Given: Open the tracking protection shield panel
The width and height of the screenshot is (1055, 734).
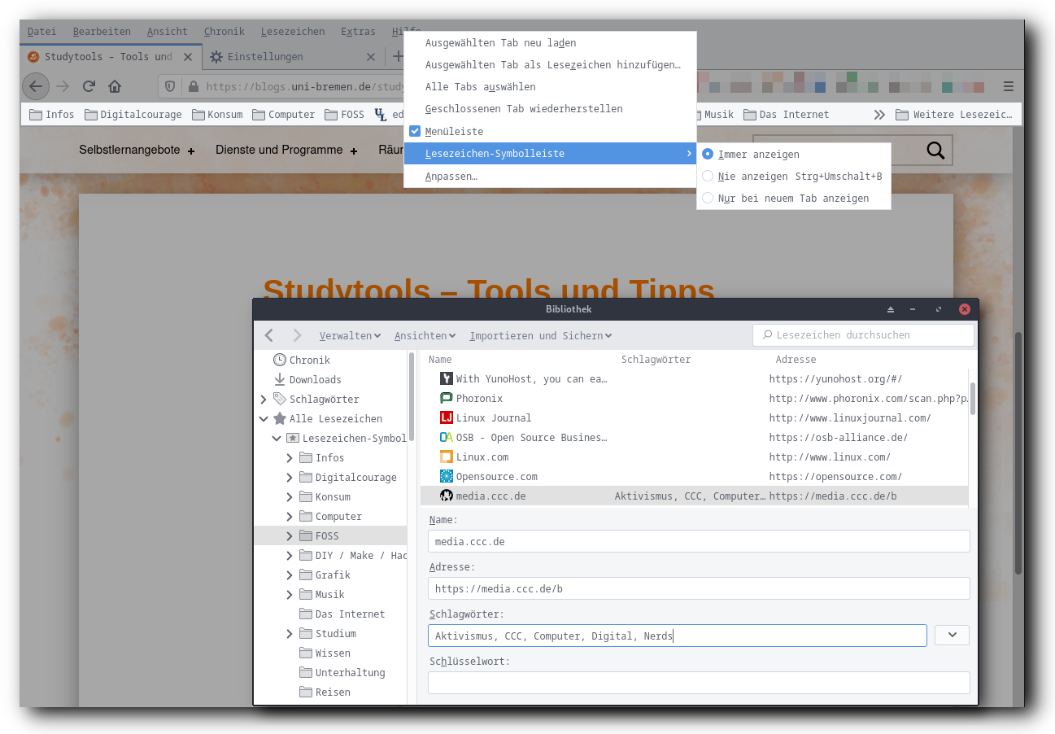Looking at the screenshot, I should tap(169, 85).
